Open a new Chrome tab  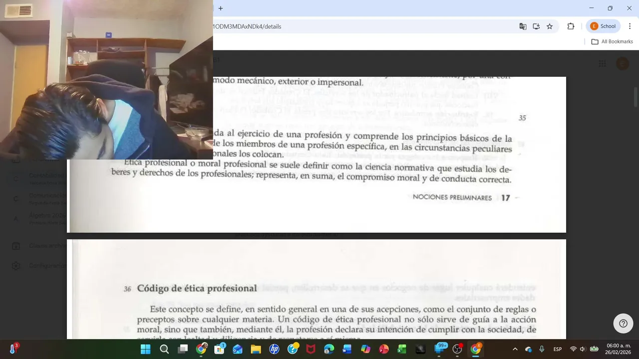(221, 8)
